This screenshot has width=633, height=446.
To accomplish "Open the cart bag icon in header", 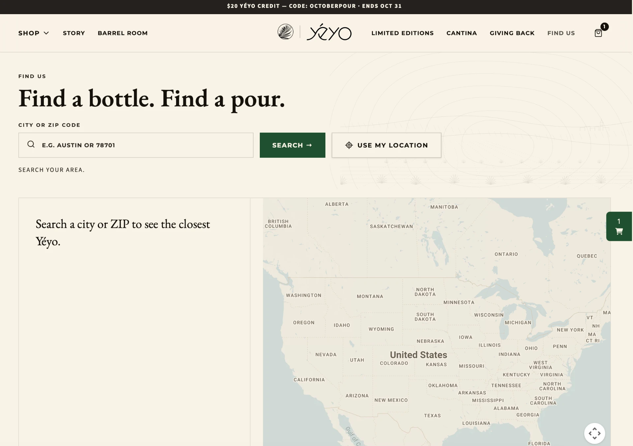I will point(598,33).
